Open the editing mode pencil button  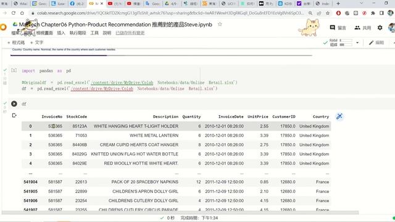click(x=376, y=43)
